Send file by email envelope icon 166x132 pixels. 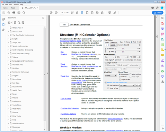[19, 13]
